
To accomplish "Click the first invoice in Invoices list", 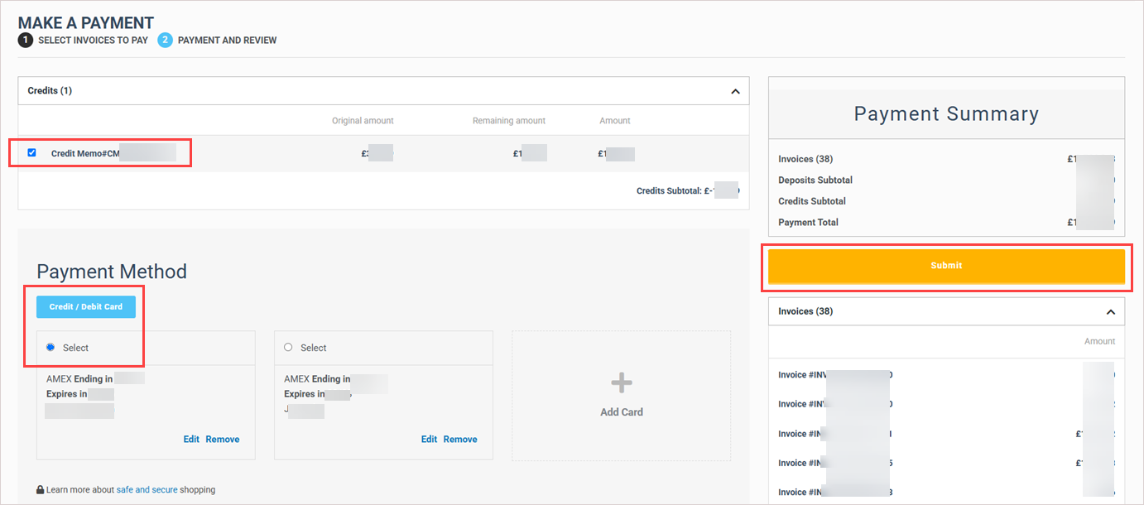I will [x=834, y=375].
